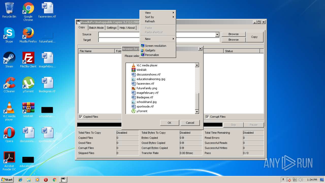Click Opera icon in the taskbar
This screenshot has width=325, height=183.
[46, 180]
